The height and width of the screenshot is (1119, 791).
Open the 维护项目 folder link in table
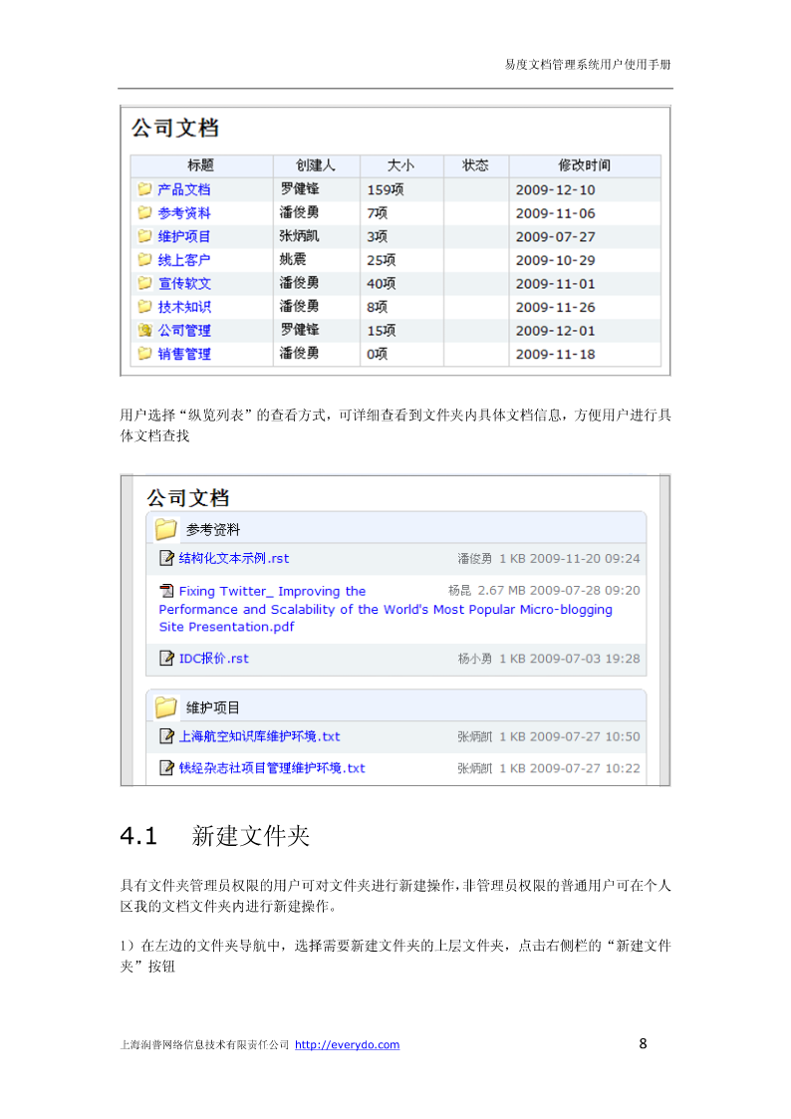click(x=184, y=237)
